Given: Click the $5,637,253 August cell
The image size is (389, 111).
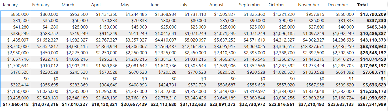Looking at the screenshot, I should [x=225, y=40].
